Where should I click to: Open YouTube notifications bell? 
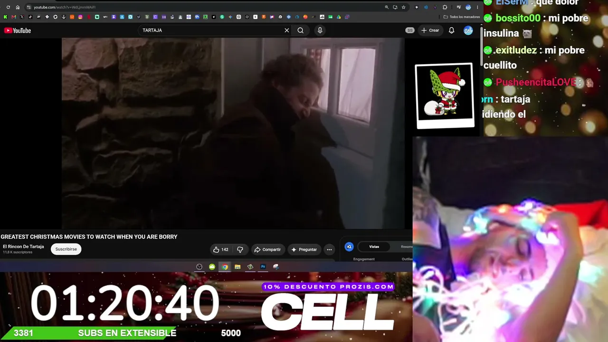coord(452,30)
